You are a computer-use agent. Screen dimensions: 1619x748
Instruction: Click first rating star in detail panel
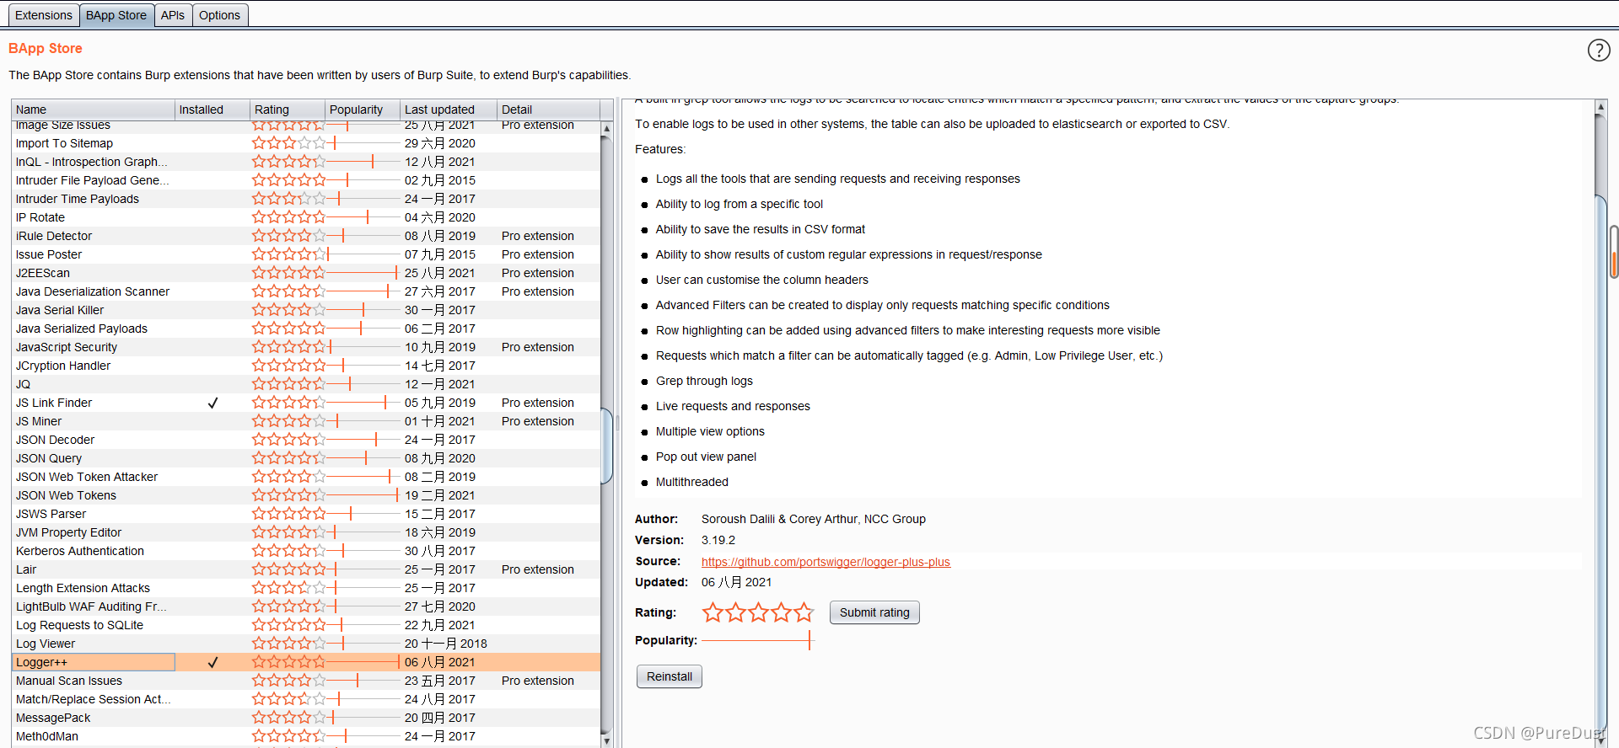[x=713, y=612]
